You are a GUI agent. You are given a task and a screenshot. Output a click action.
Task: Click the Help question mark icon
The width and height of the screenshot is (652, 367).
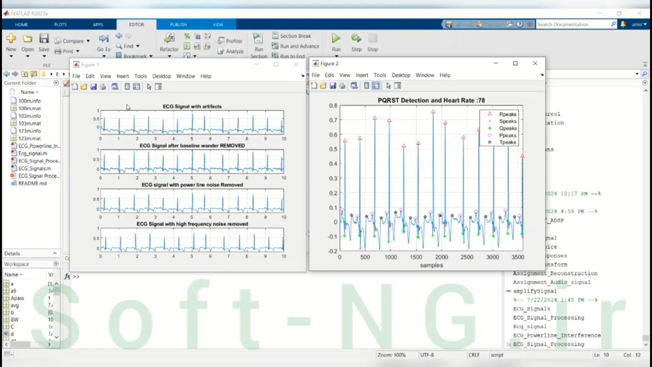(520, 24)
